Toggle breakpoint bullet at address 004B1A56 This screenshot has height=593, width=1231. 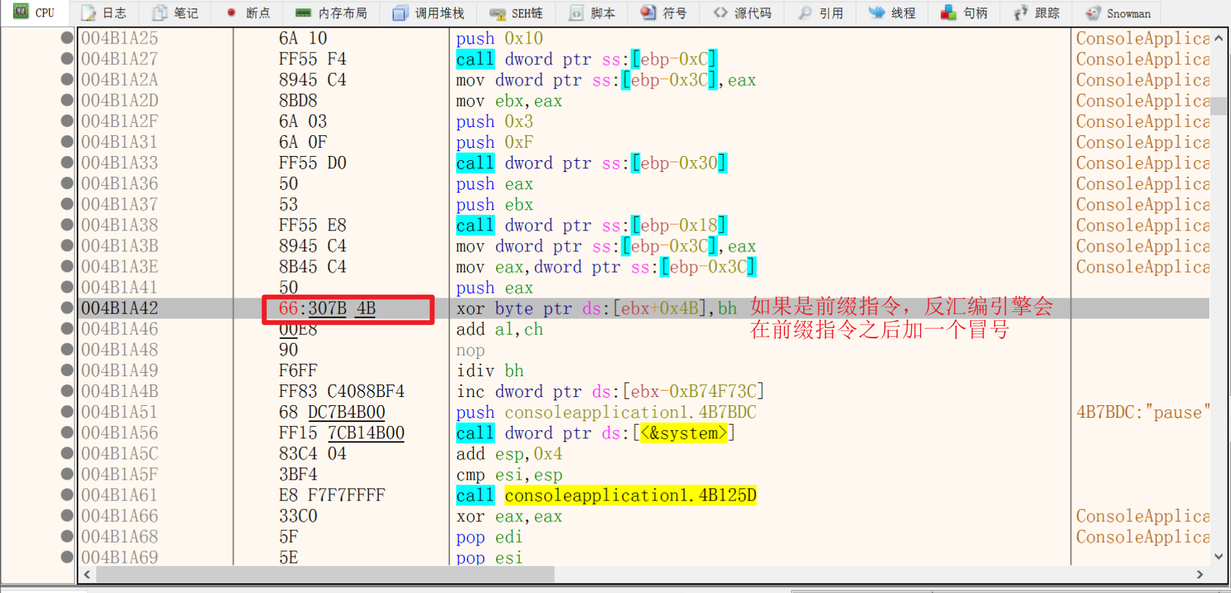[x=67, y=432]
